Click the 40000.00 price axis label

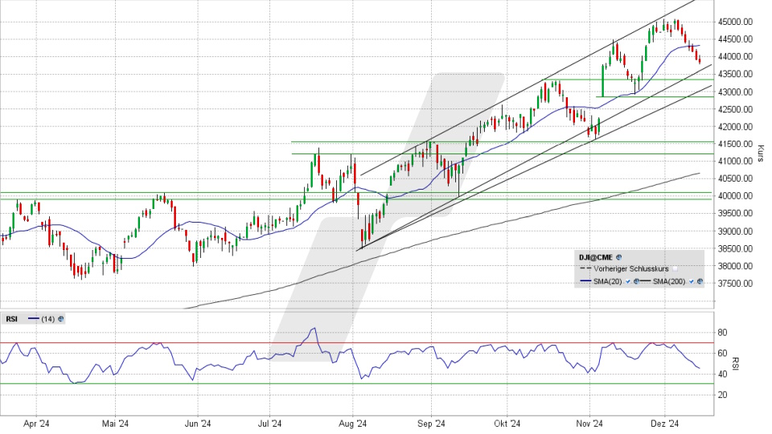735,195
